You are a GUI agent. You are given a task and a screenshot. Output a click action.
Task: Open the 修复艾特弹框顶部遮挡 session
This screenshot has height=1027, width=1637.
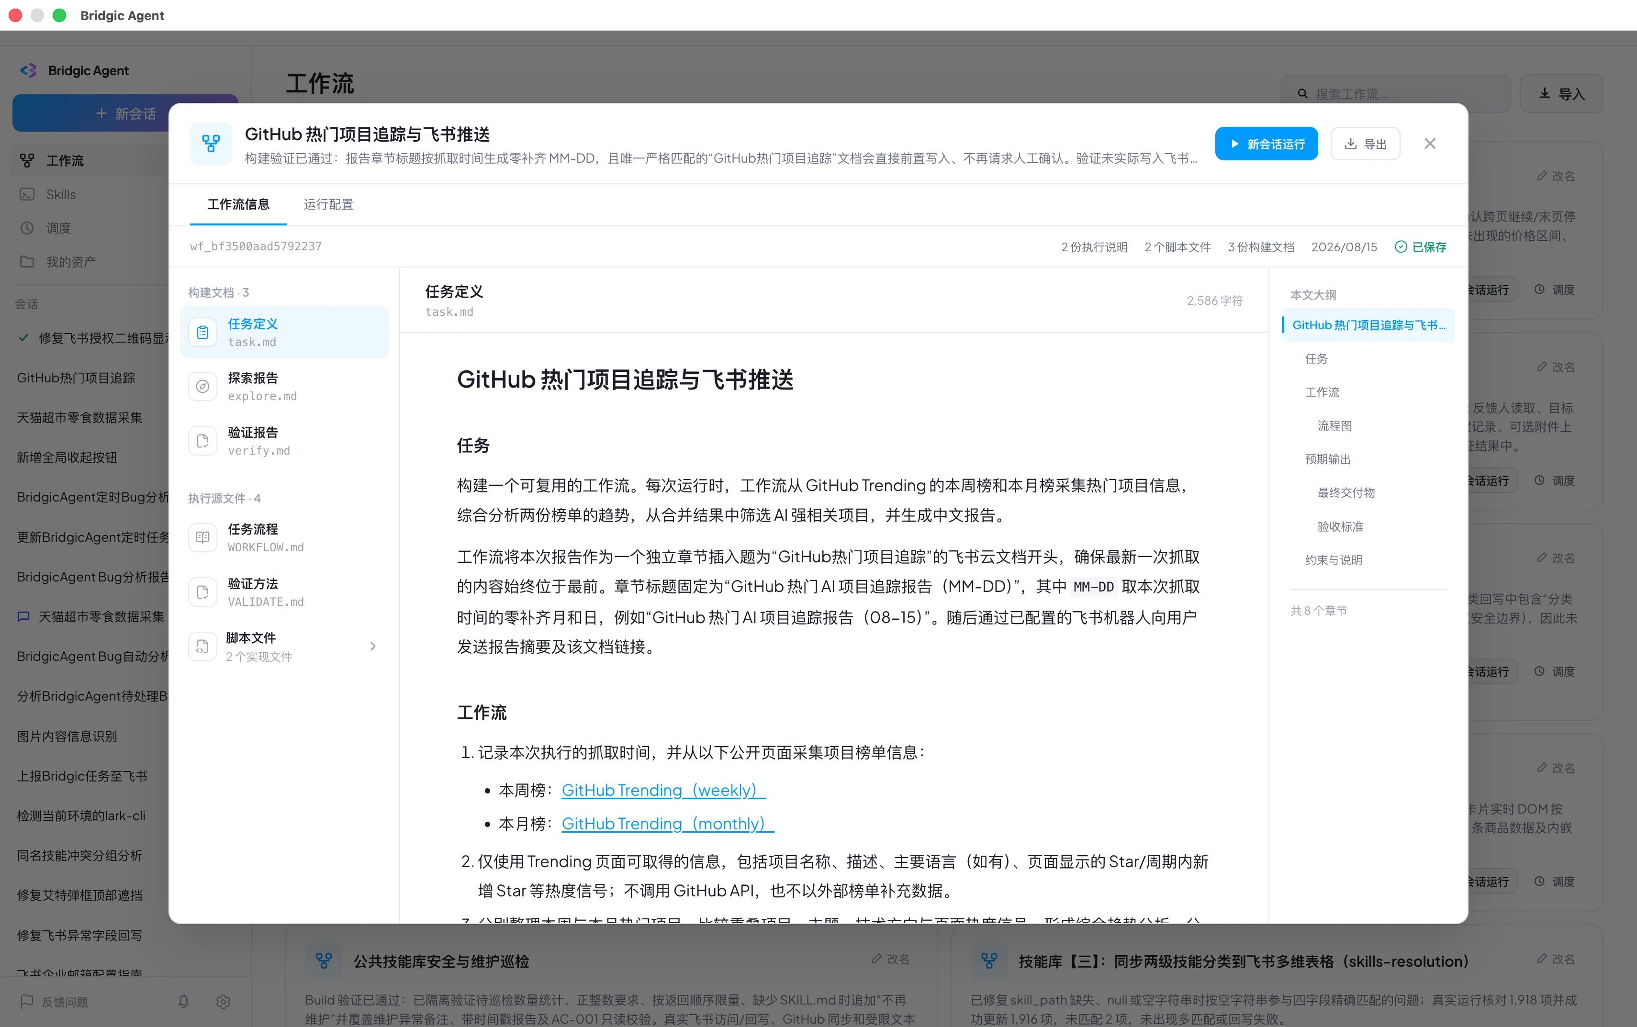point(79,894)
